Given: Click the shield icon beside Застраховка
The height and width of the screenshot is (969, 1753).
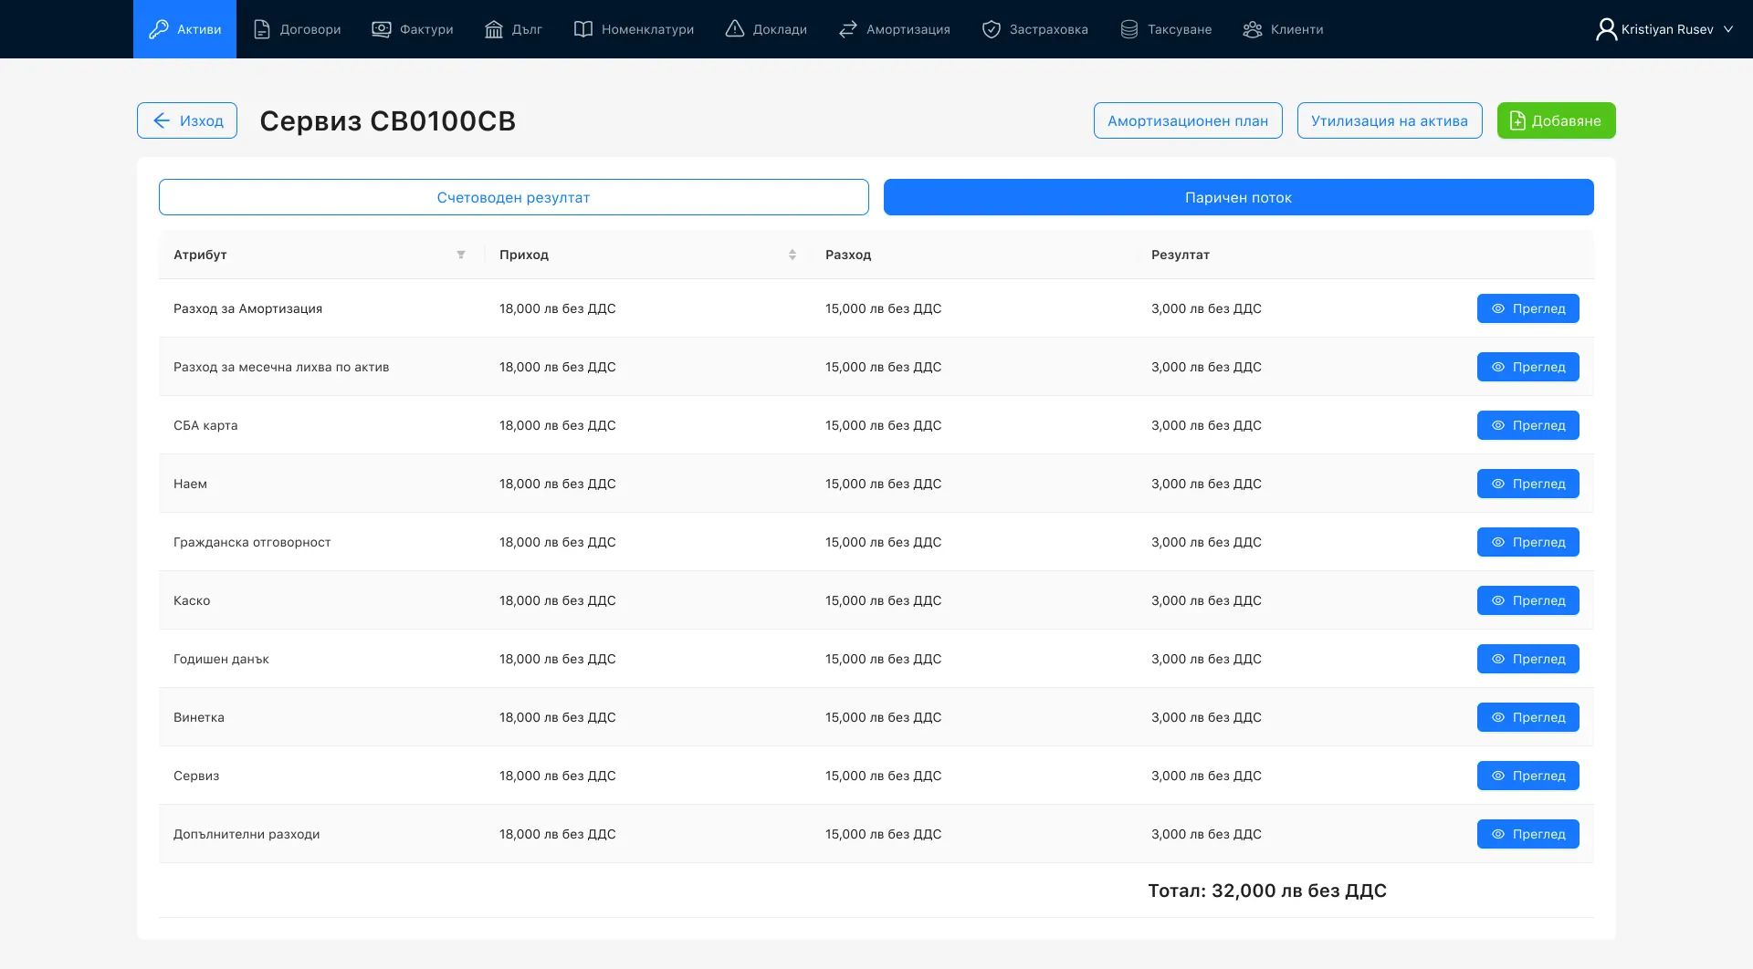Looking at the screenshot, I should point(992,29).
